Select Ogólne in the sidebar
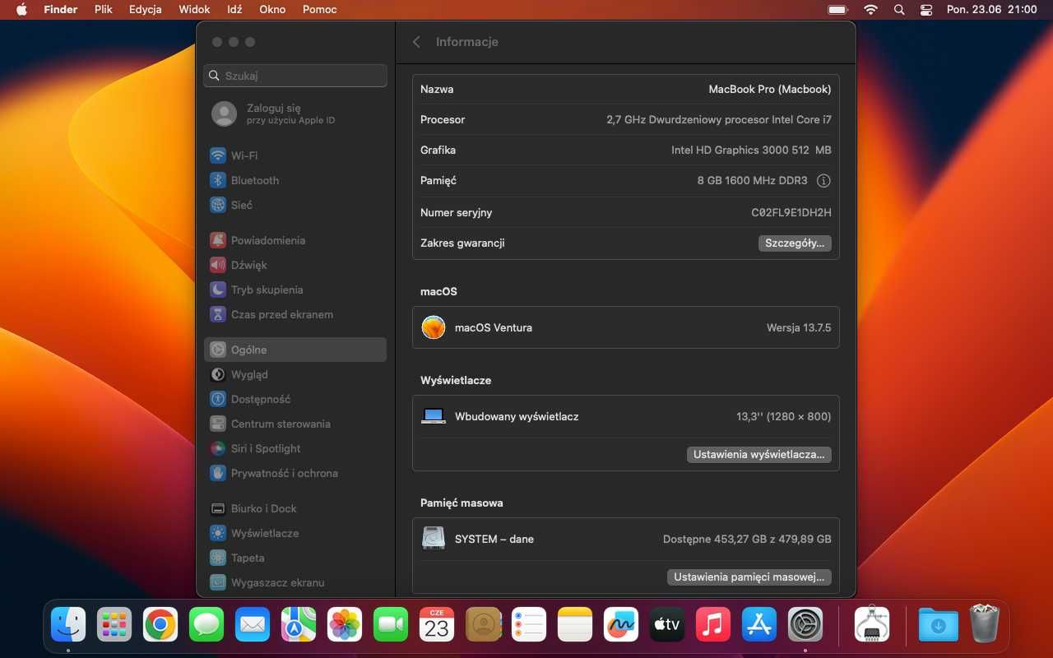 tap(295, 350)
